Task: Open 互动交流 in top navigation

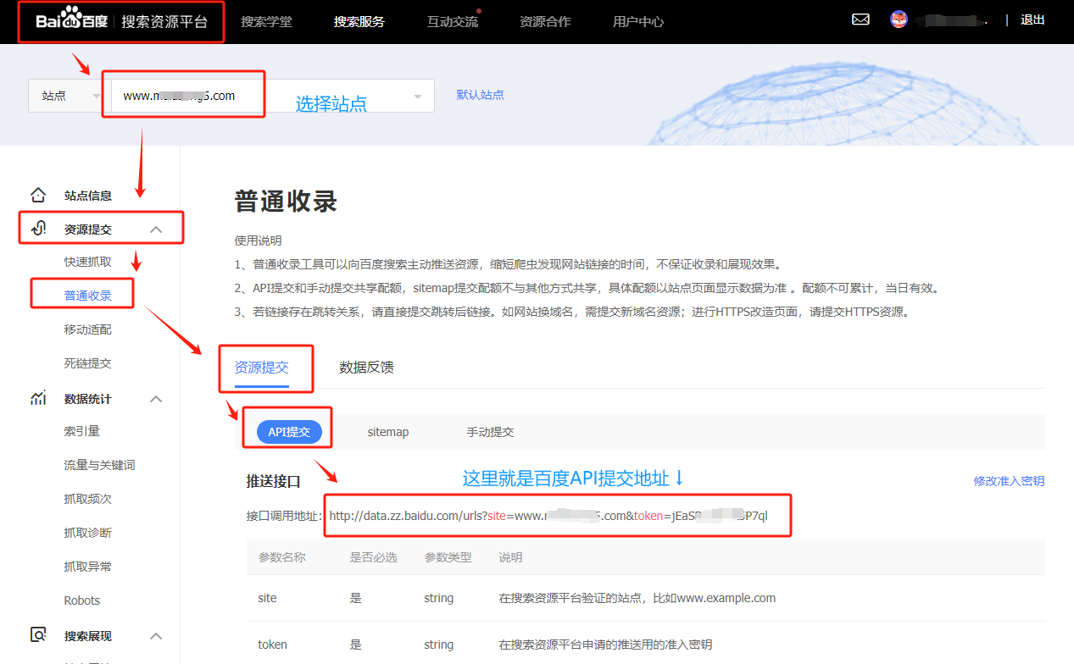Action: (x=453, y=22)
